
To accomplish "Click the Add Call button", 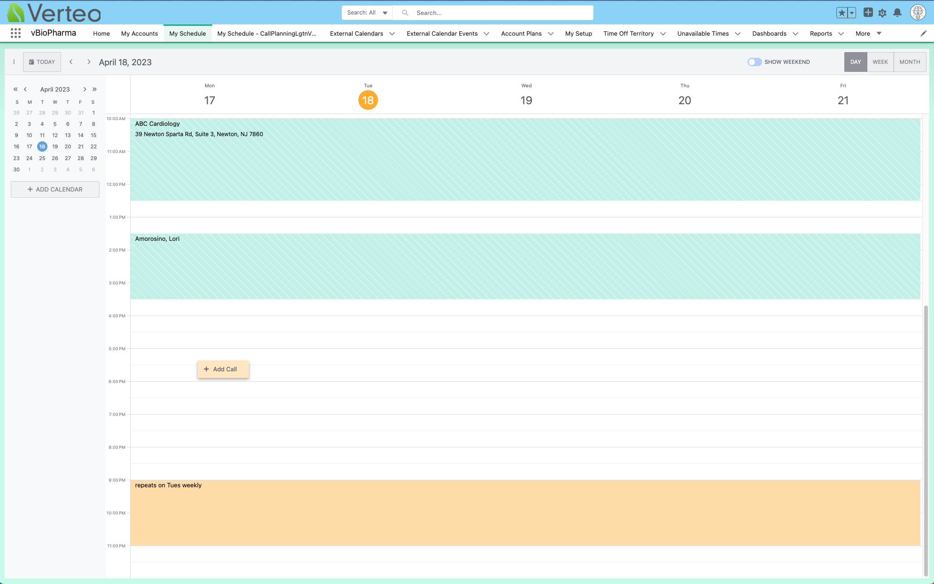I will 224,369.
